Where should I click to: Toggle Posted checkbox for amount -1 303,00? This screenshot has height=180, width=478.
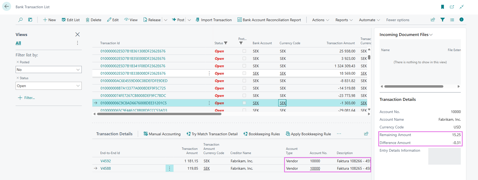click(244, 103)
